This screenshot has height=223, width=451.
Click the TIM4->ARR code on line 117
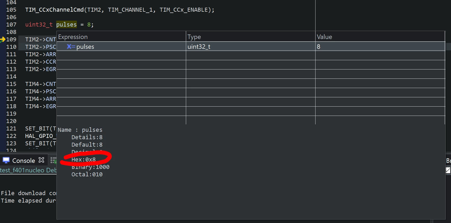tap(41, 99)
